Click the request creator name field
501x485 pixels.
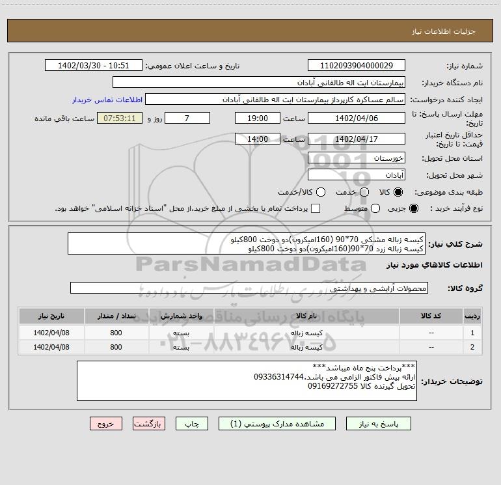pyautogui.click(x=275, y=100)
